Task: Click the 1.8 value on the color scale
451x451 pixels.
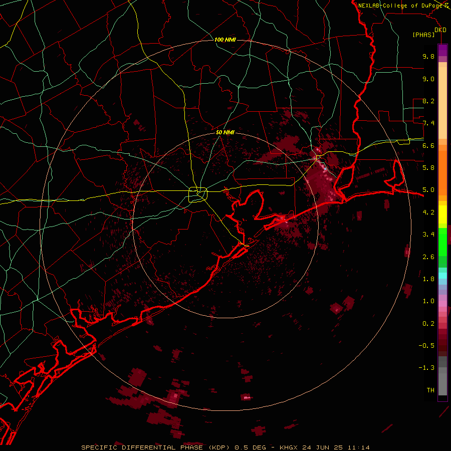Action: (428, 279)
